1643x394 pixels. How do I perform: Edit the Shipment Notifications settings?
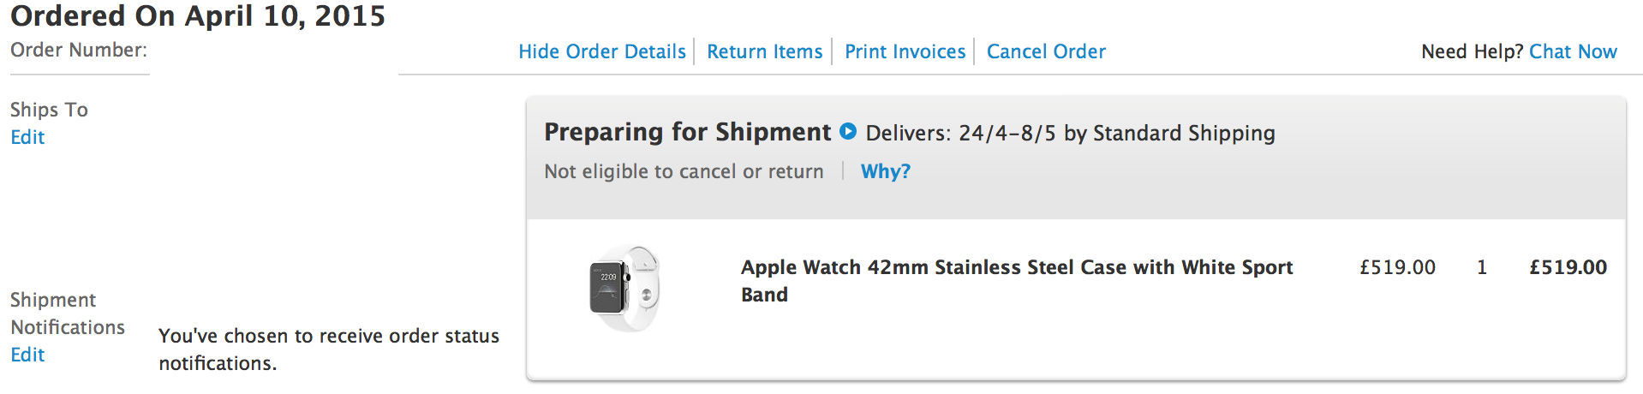click(27, 355)
